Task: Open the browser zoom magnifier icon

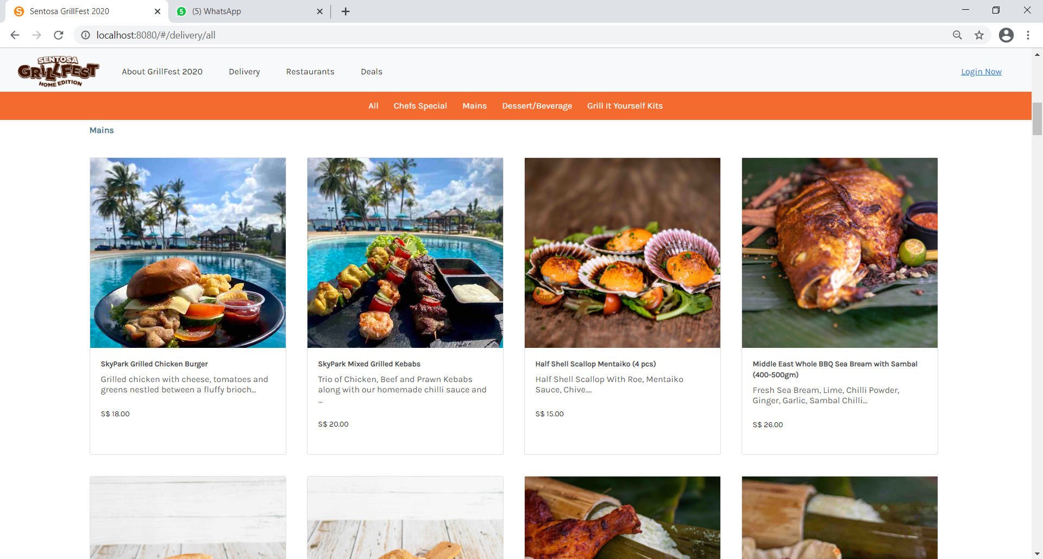Action: point(957,35)
